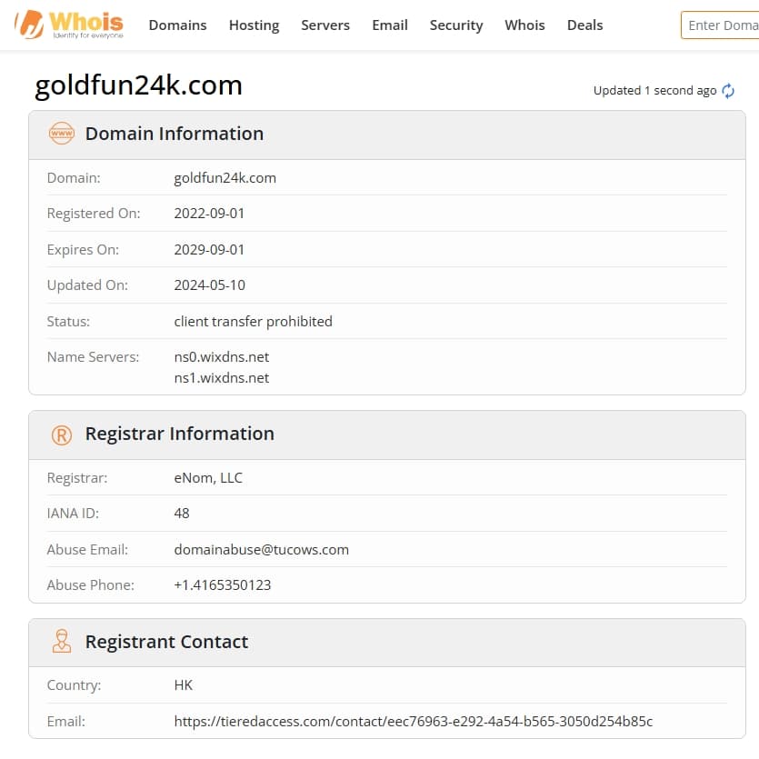Open the Security menu
The width and height of the screenshot is (759, 759).
456,25
